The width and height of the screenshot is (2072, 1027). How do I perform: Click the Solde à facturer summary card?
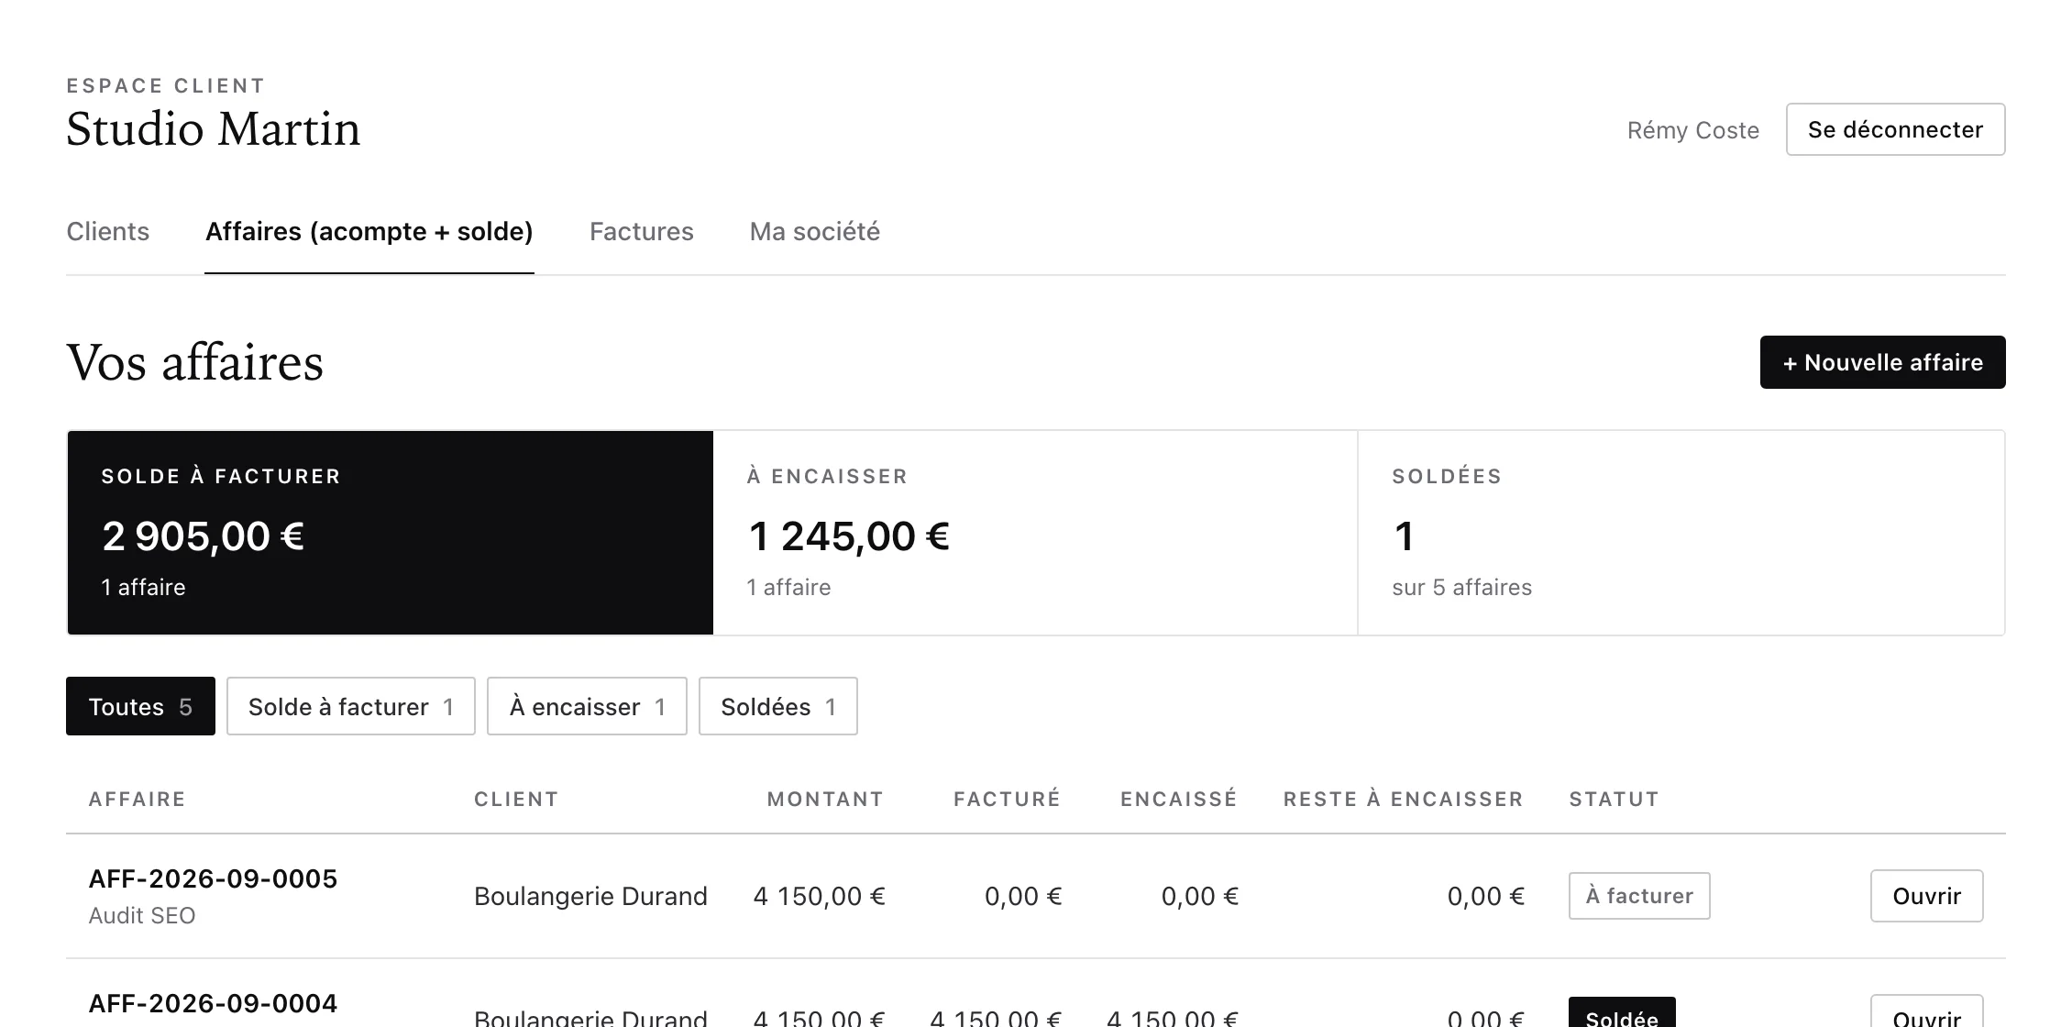pos(391,533)
